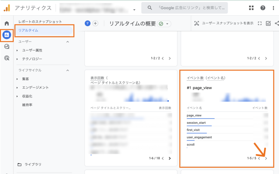Expand 集客 in sidebar
The image size is (279, 174).
click(x=17, y=79)
